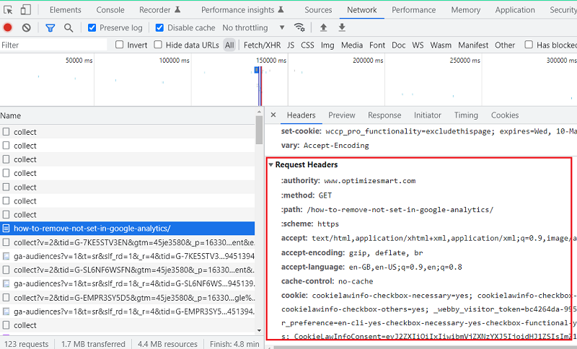Select the Initiator detail tab
577x349 pixels.
427,115
